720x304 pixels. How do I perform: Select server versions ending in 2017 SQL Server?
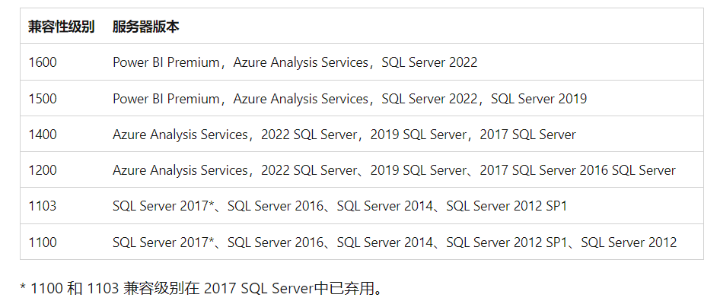(x=344, y=135)
